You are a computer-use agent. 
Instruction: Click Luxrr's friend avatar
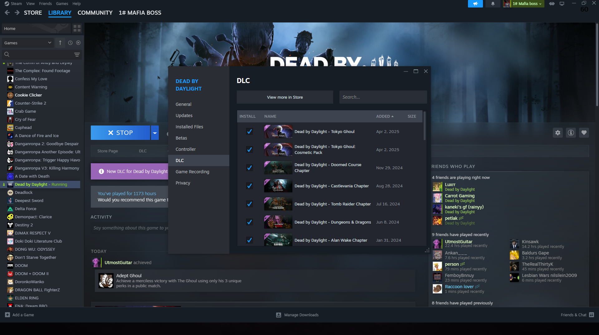[437, 187]
